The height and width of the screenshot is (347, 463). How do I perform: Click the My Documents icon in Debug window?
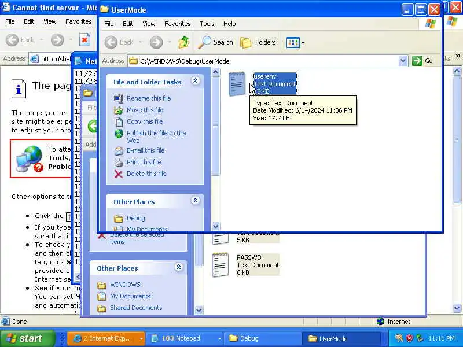[x=102, y=296]
